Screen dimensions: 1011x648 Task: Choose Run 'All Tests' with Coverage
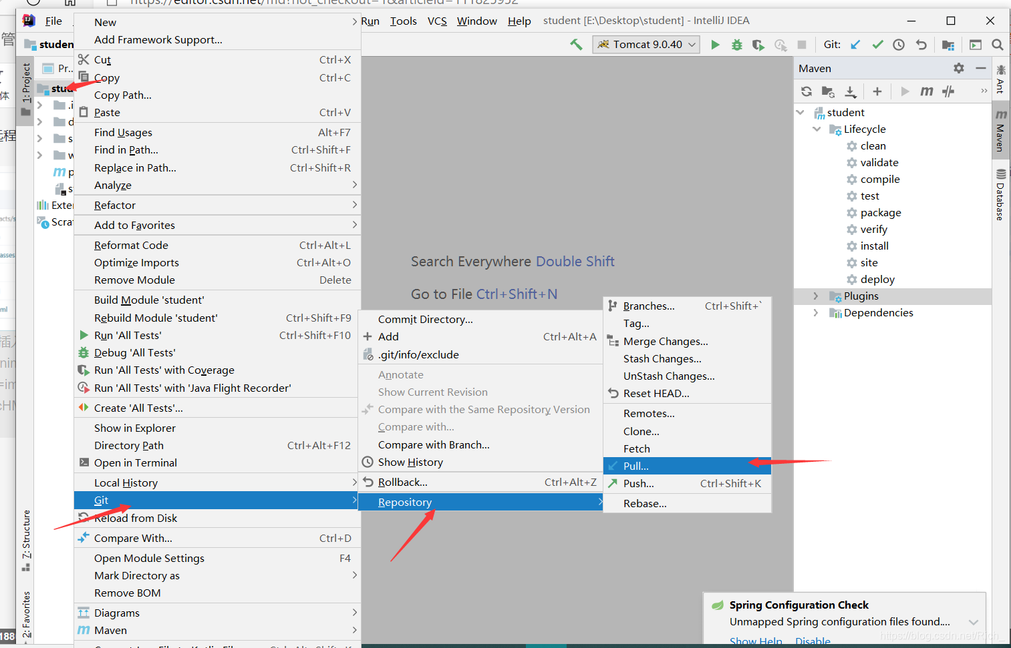(217, 370)
